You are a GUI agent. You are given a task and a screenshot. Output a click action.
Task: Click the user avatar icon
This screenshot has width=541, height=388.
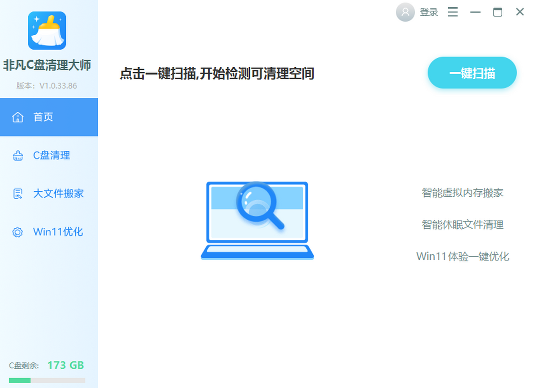click(405, 12)
